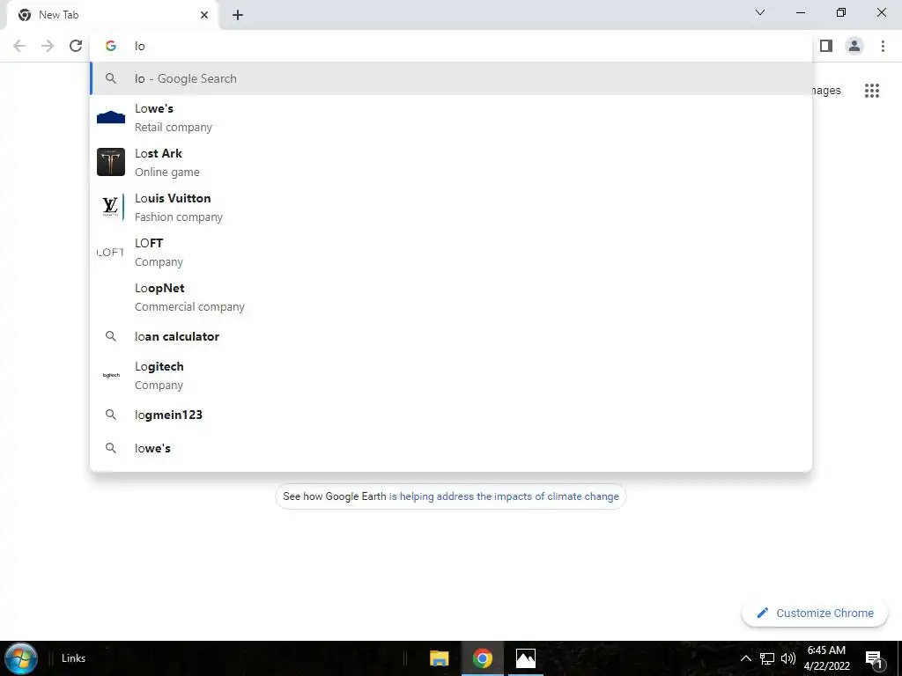
Task: Reload the current page
Action: pyautogui.click(x=76, y=46)
